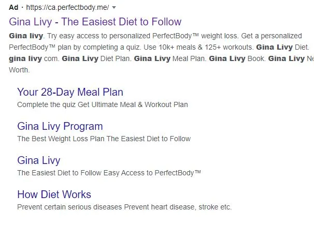Select the standalone 'Gina Livy' sitelink
This screenshot has height=226, width=314.
tap(39, 160)
